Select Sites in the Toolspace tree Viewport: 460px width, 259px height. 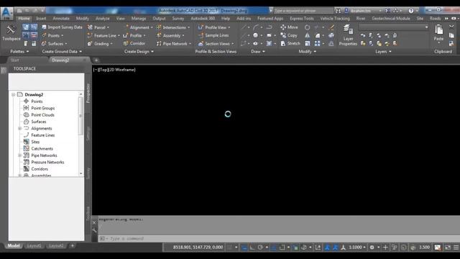pyautogui.click(x=35, y=142)
